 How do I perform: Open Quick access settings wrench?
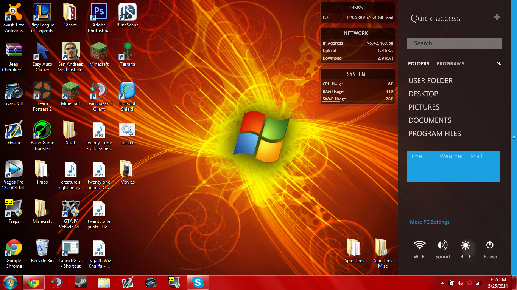pyautogui.click(x=499, y=63)
